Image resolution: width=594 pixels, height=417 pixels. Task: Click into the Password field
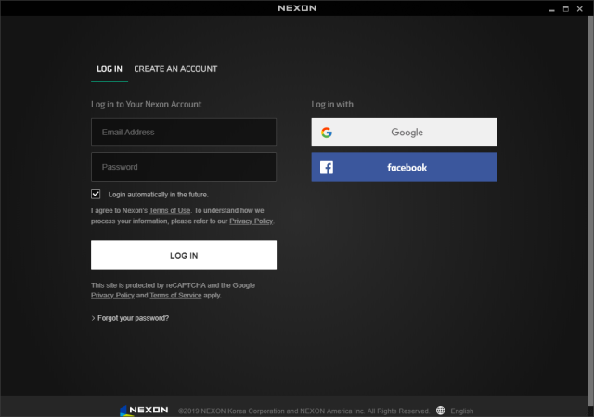pyautogui.click(x=184, y=168)
